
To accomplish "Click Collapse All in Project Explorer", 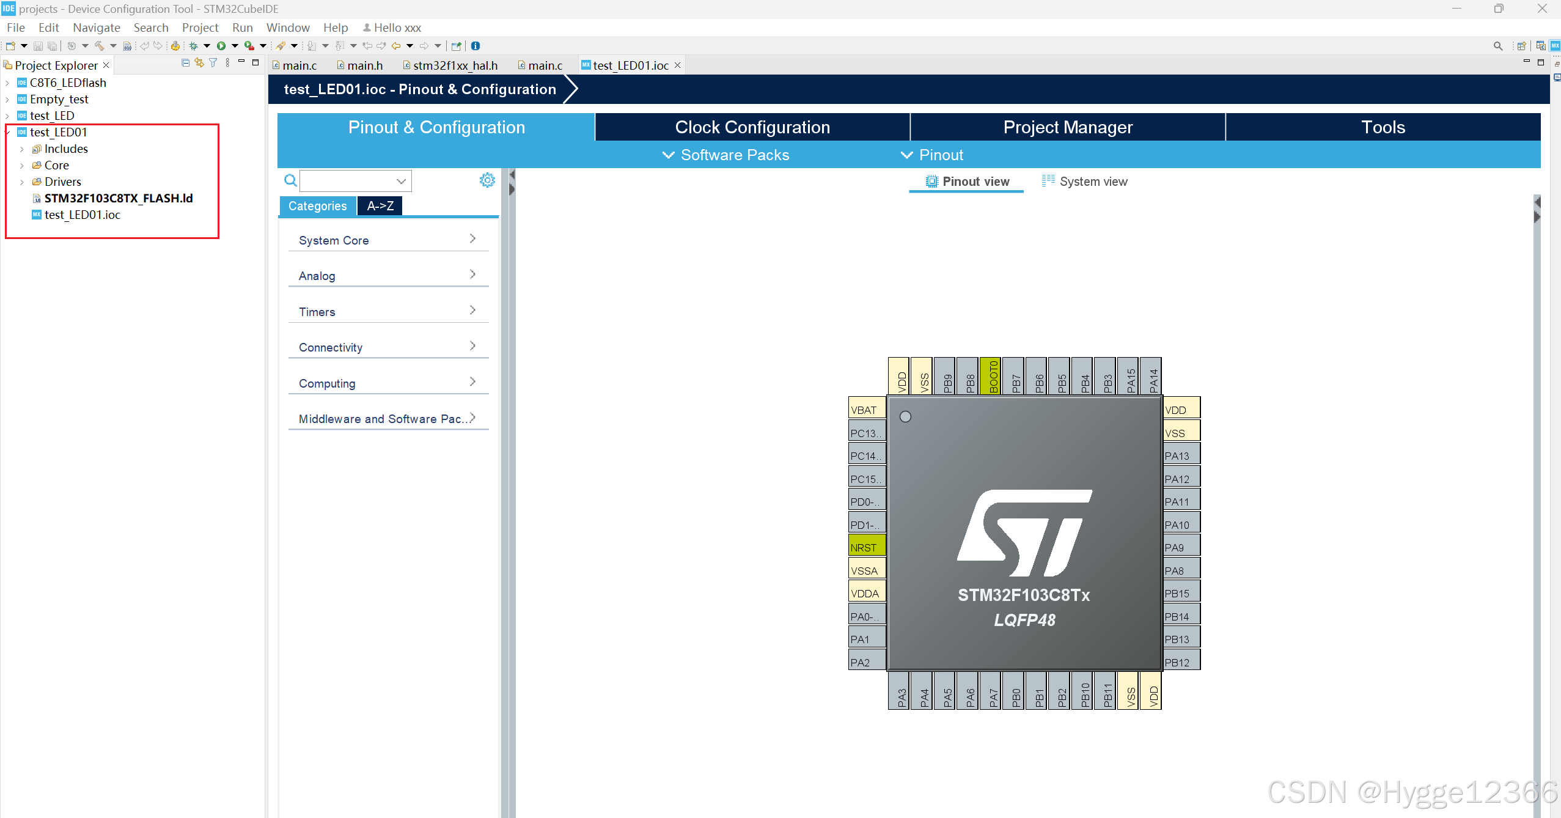I will click(186, 63).
